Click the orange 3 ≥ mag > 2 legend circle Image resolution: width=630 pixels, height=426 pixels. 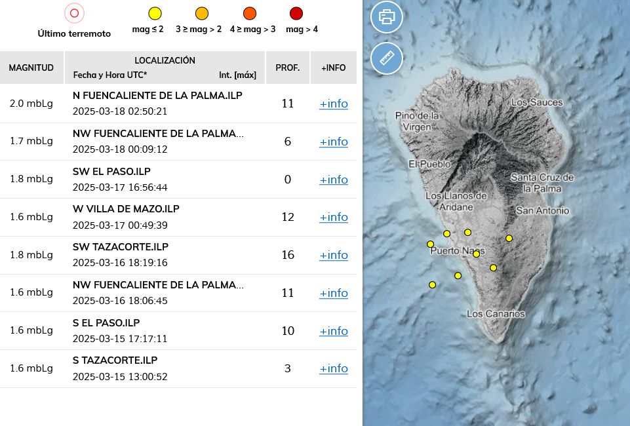[x=202, y=13]
